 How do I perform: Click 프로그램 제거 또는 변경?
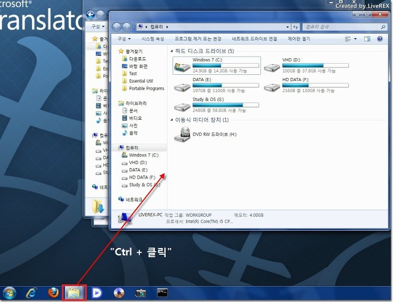[x=198, y=39]
